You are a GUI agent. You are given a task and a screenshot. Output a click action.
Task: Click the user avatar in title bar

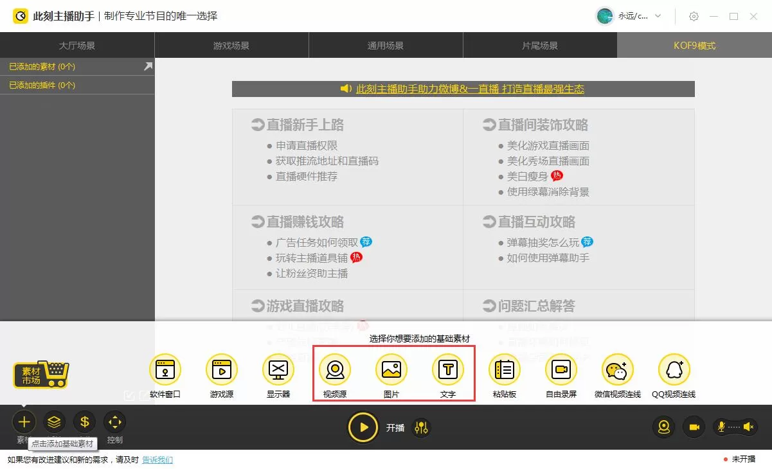(604, 16)
